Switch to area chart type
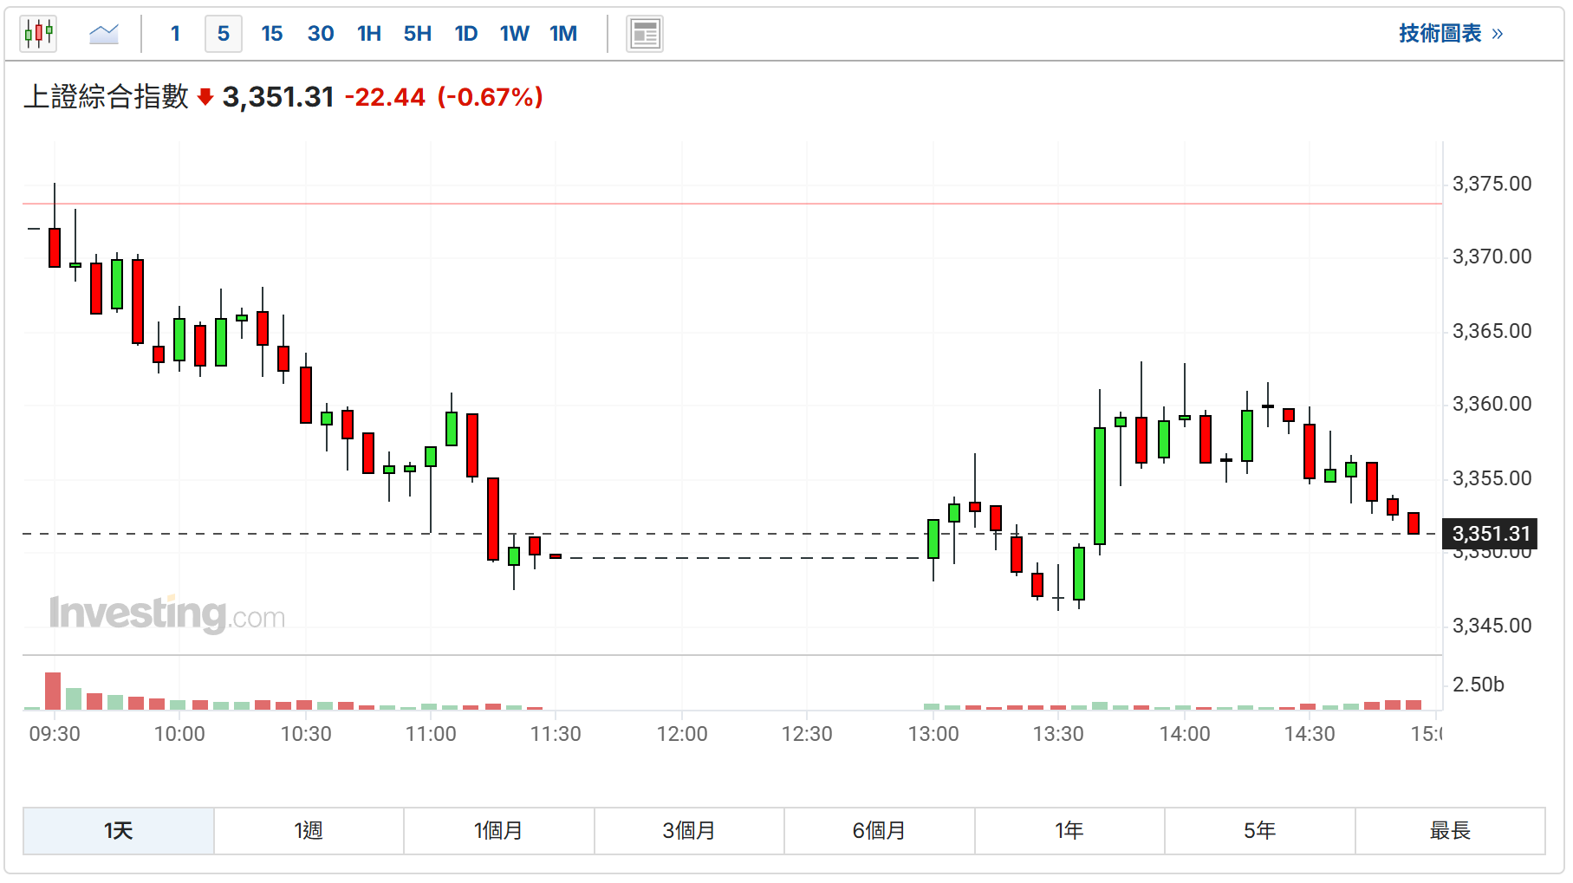Screen dimensions: 1573x883 click(x=104, y=34)
